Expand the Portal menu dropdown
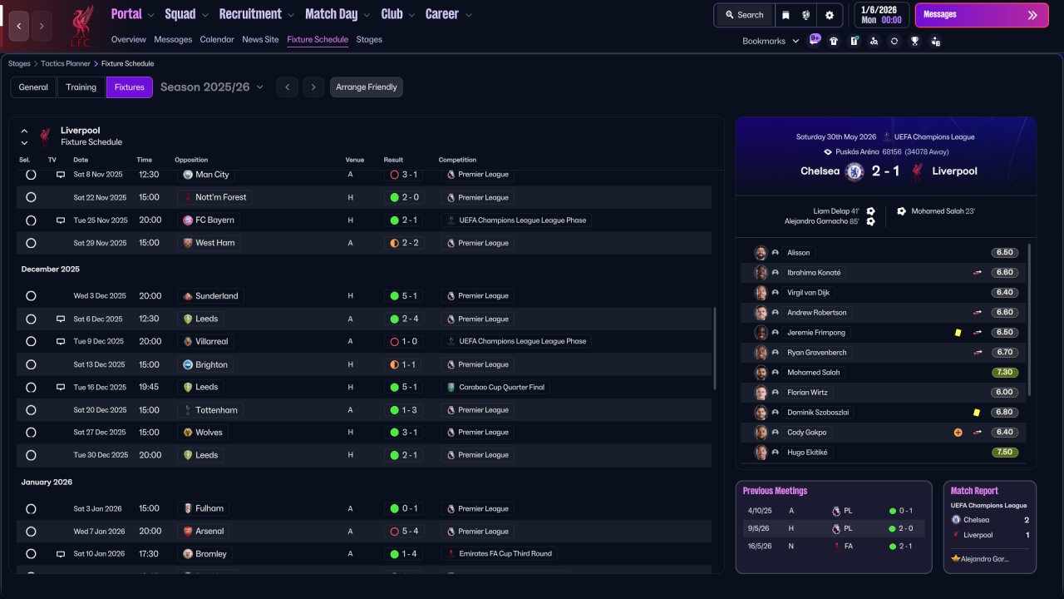Image resolution: width=1064 pixels, height=599 pixels. 150,15
